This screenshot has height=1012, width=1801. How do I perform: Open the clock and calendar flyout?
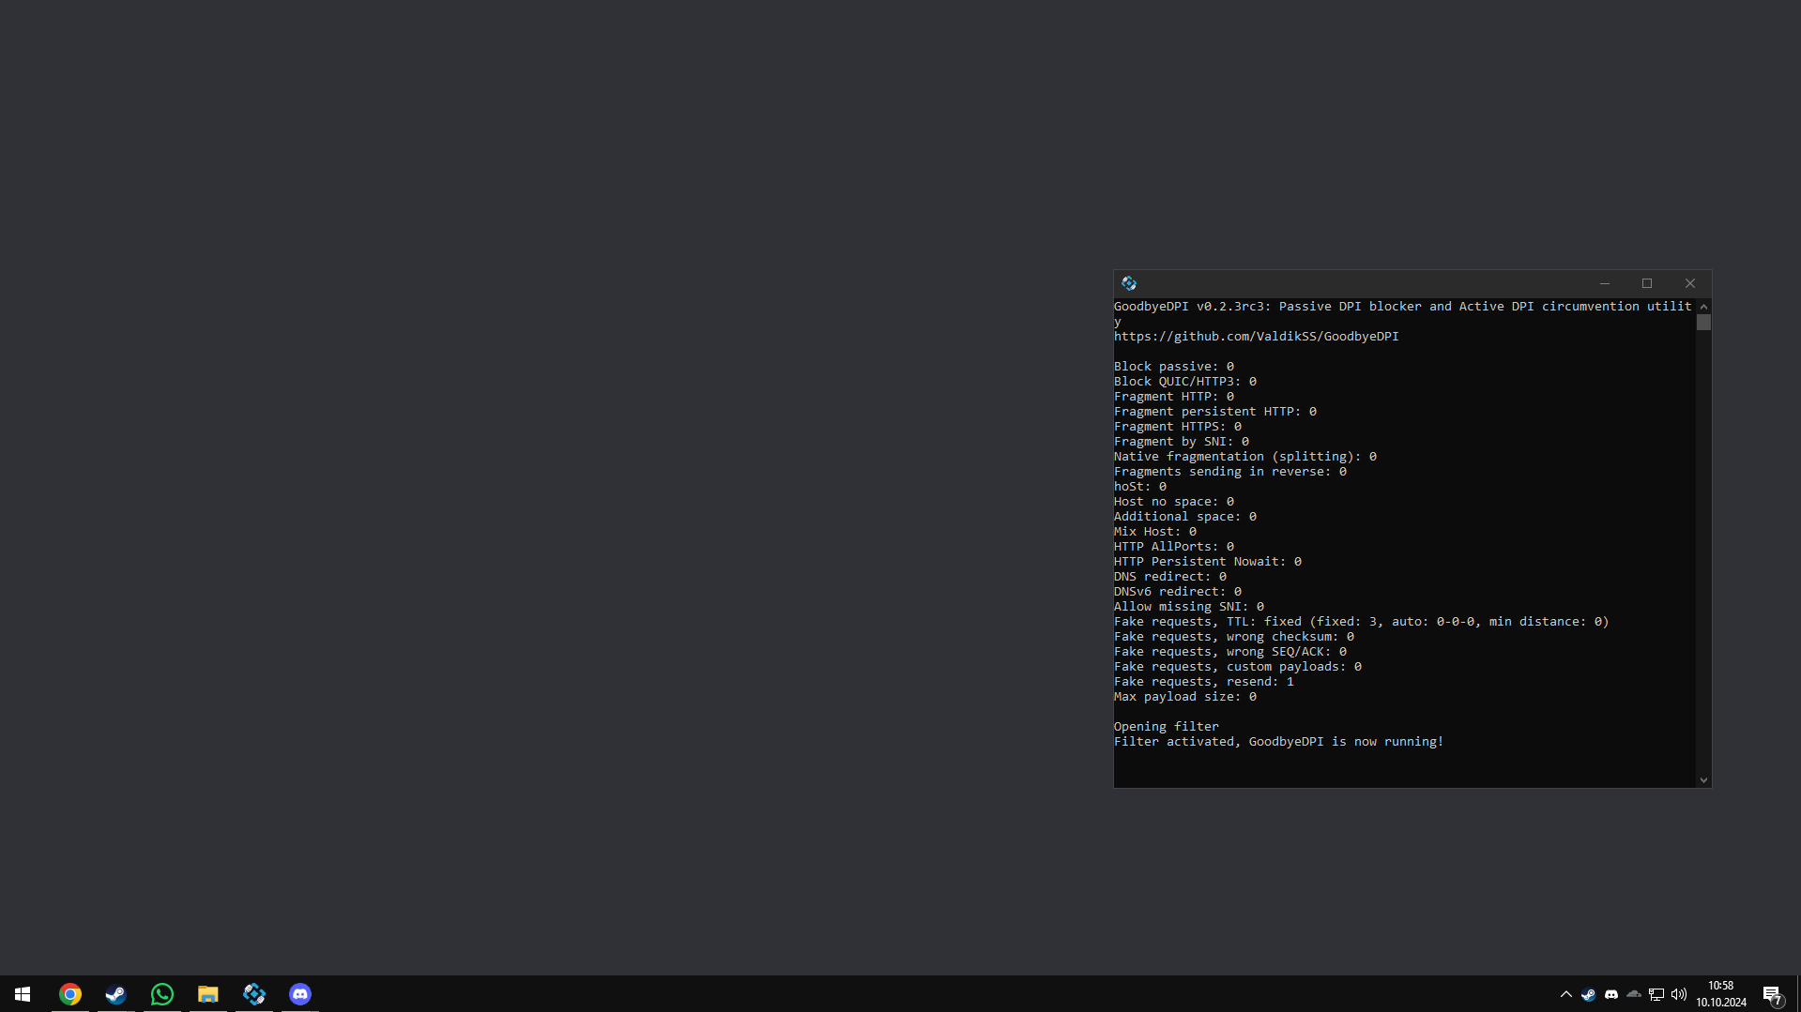pos(1721,994)
